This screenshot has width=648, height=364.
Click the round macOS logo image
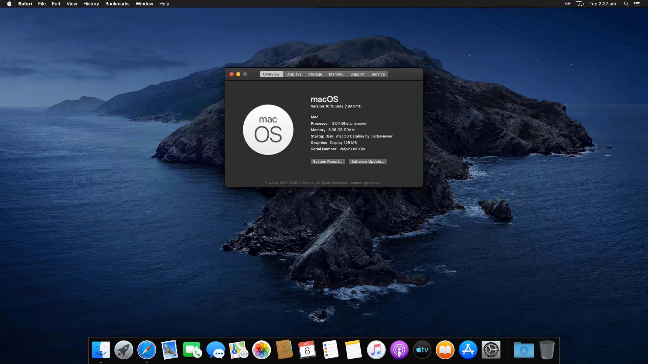268,130
